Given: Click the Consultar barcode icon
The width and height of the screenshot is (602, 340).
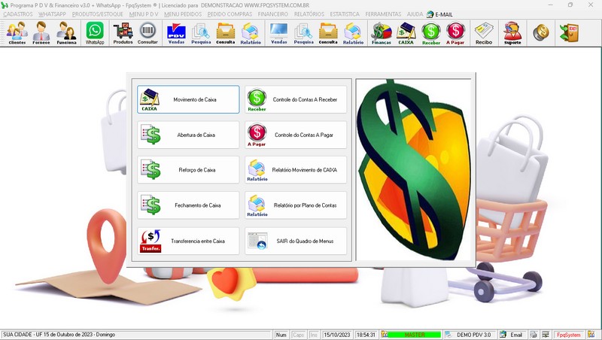Looking at the screenshot, I should coord(147,33).
